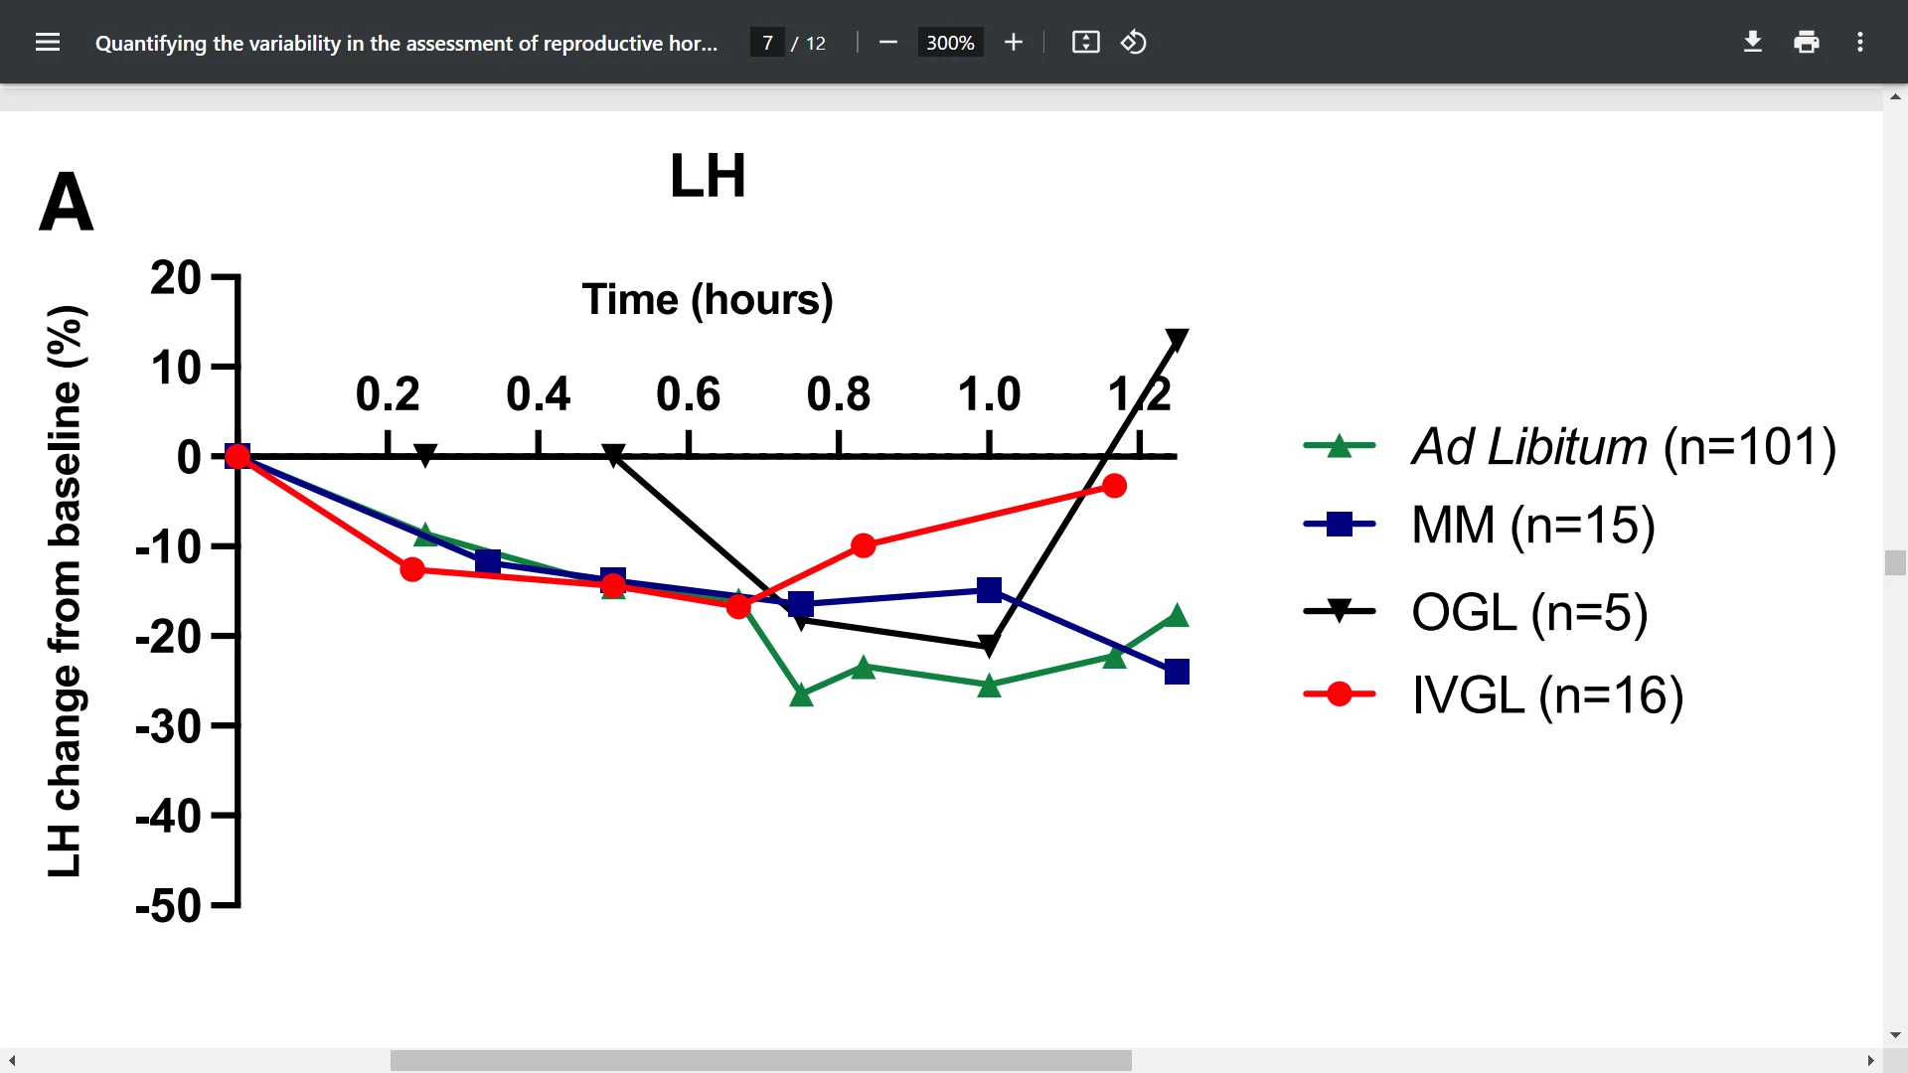Open the sidebar menu (hamburger icon)

click(x=48, y=42)
